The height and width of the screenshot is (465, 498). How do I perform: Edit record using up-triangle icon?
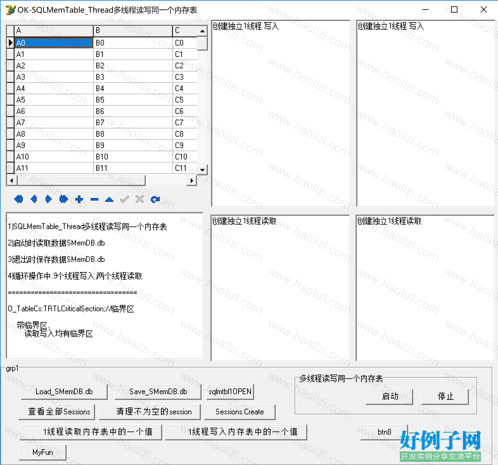click(x=109, y=199)
